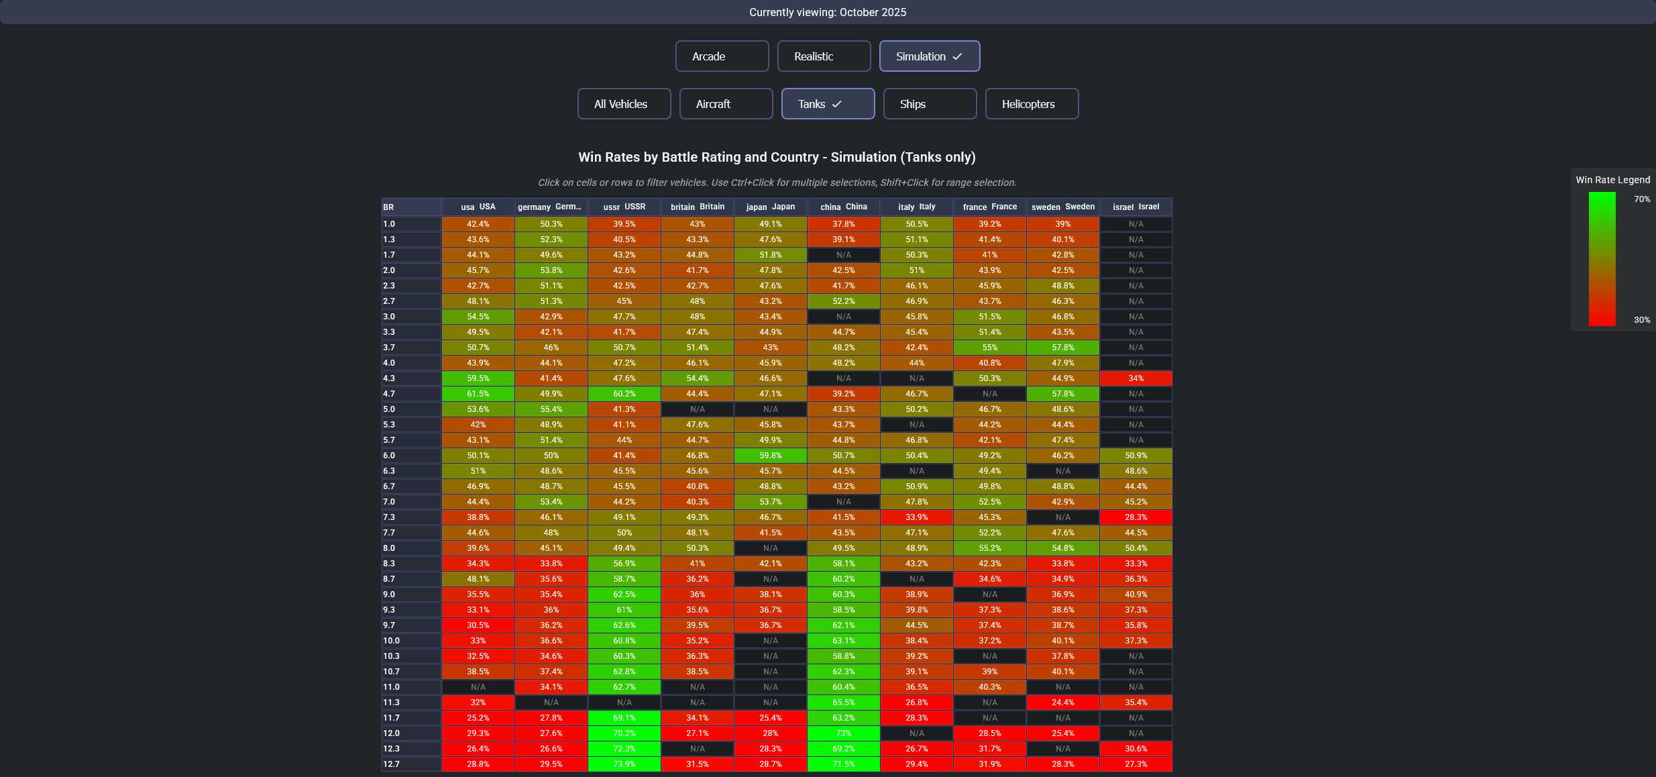Click the Germany column header flag
The height and width of the screenshot is (777, 1656).
coord(534,207)
